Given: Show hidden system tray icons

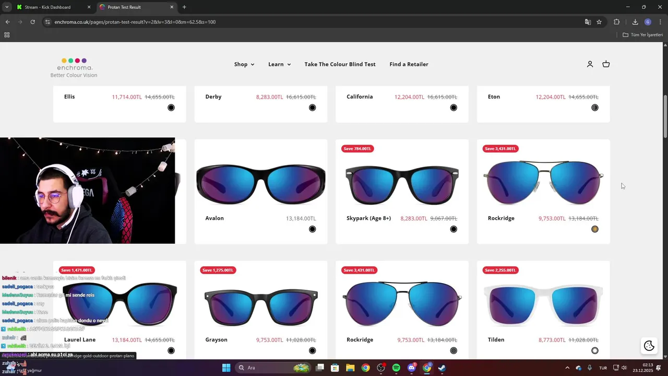Looking at the screenshot, I should 568,368.
